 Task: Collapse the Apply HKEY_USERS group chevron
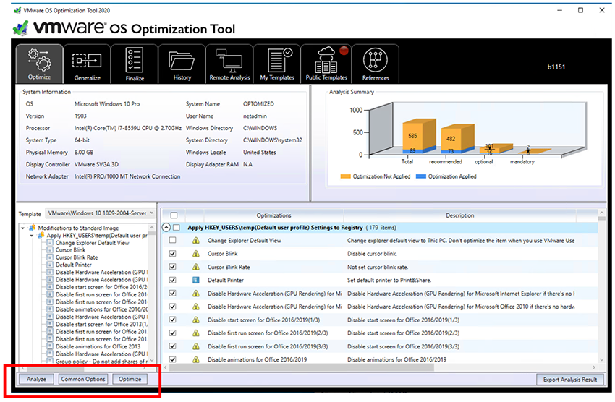click(x=166, y=227)
